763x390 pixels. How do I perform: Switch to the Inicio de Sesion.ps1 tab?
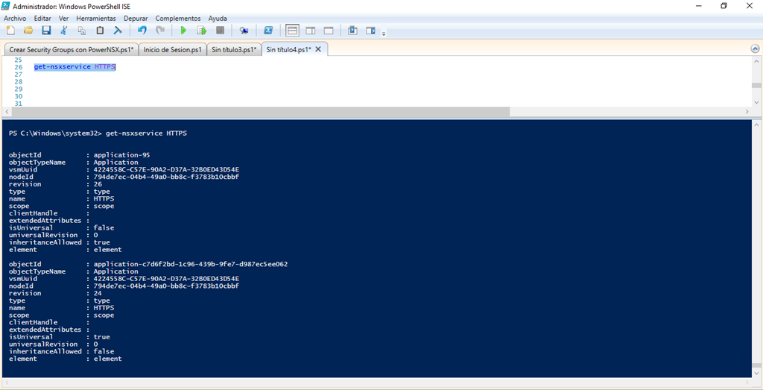(172, 49)
